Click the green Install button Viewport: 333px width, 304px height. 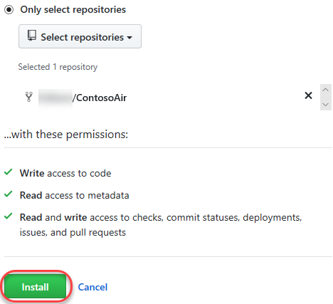36,286
